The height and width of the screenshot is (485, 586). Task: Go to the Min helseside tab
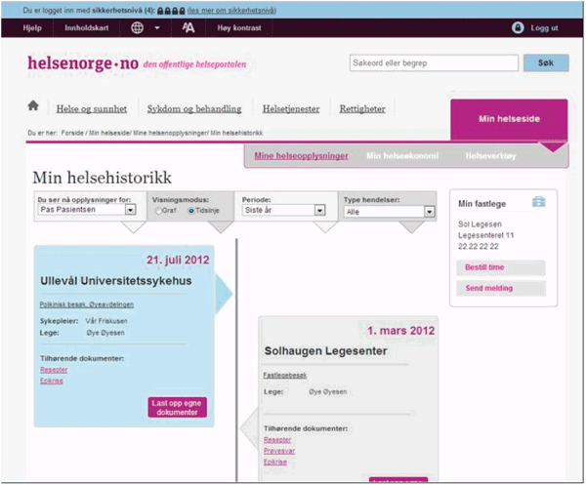(x=507, y=118)
